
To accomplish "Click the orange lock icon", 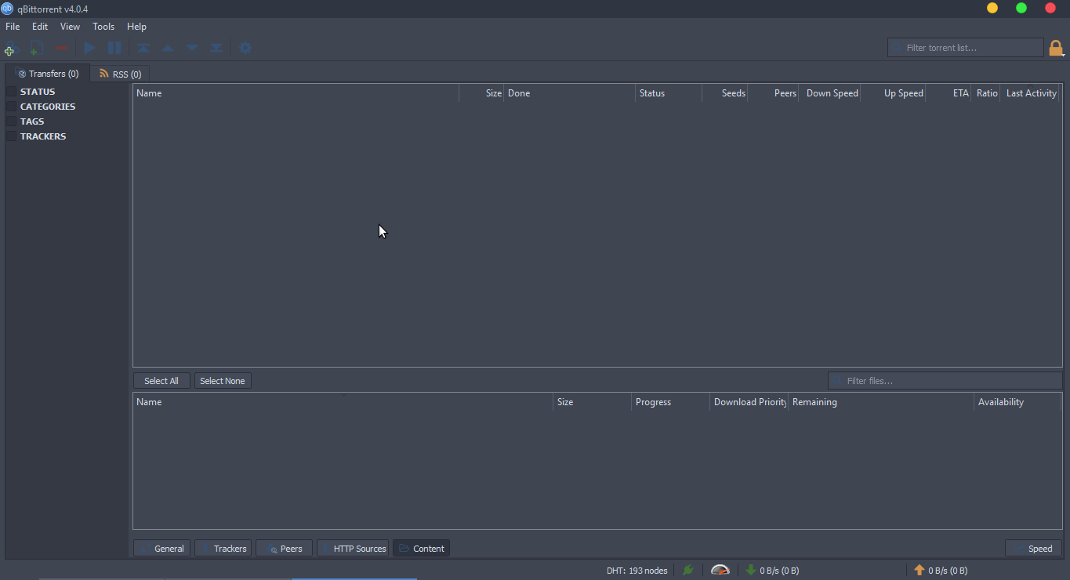I will pyautogui.click(x=1056, y=48).
